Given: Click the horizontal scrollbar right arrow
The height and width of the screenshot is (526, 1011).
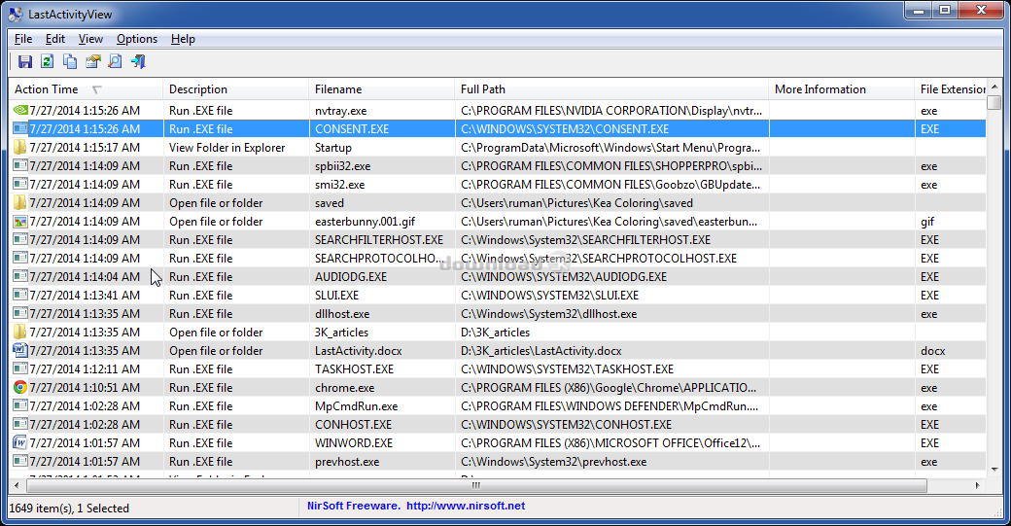Looking at the screenshot, I should (978, 485).
